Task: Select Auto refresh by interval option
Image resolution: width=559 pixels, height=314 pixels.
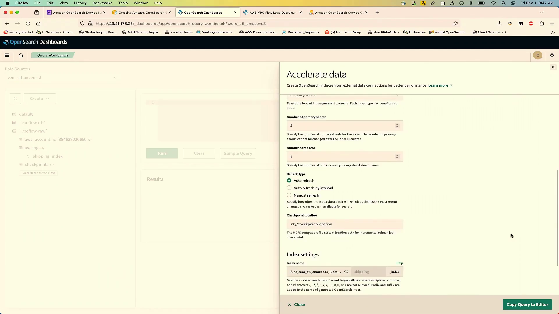Action: pyautogui.click(x=289, y=188)
